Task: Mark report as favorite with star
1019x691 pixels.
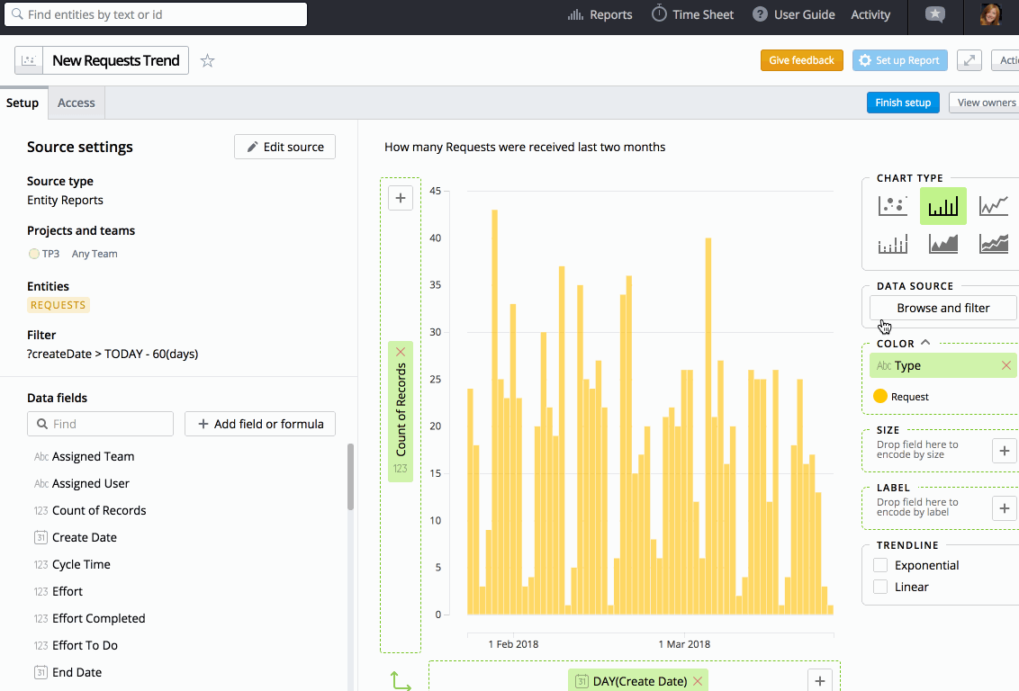Action: click(x=207, y=60)
